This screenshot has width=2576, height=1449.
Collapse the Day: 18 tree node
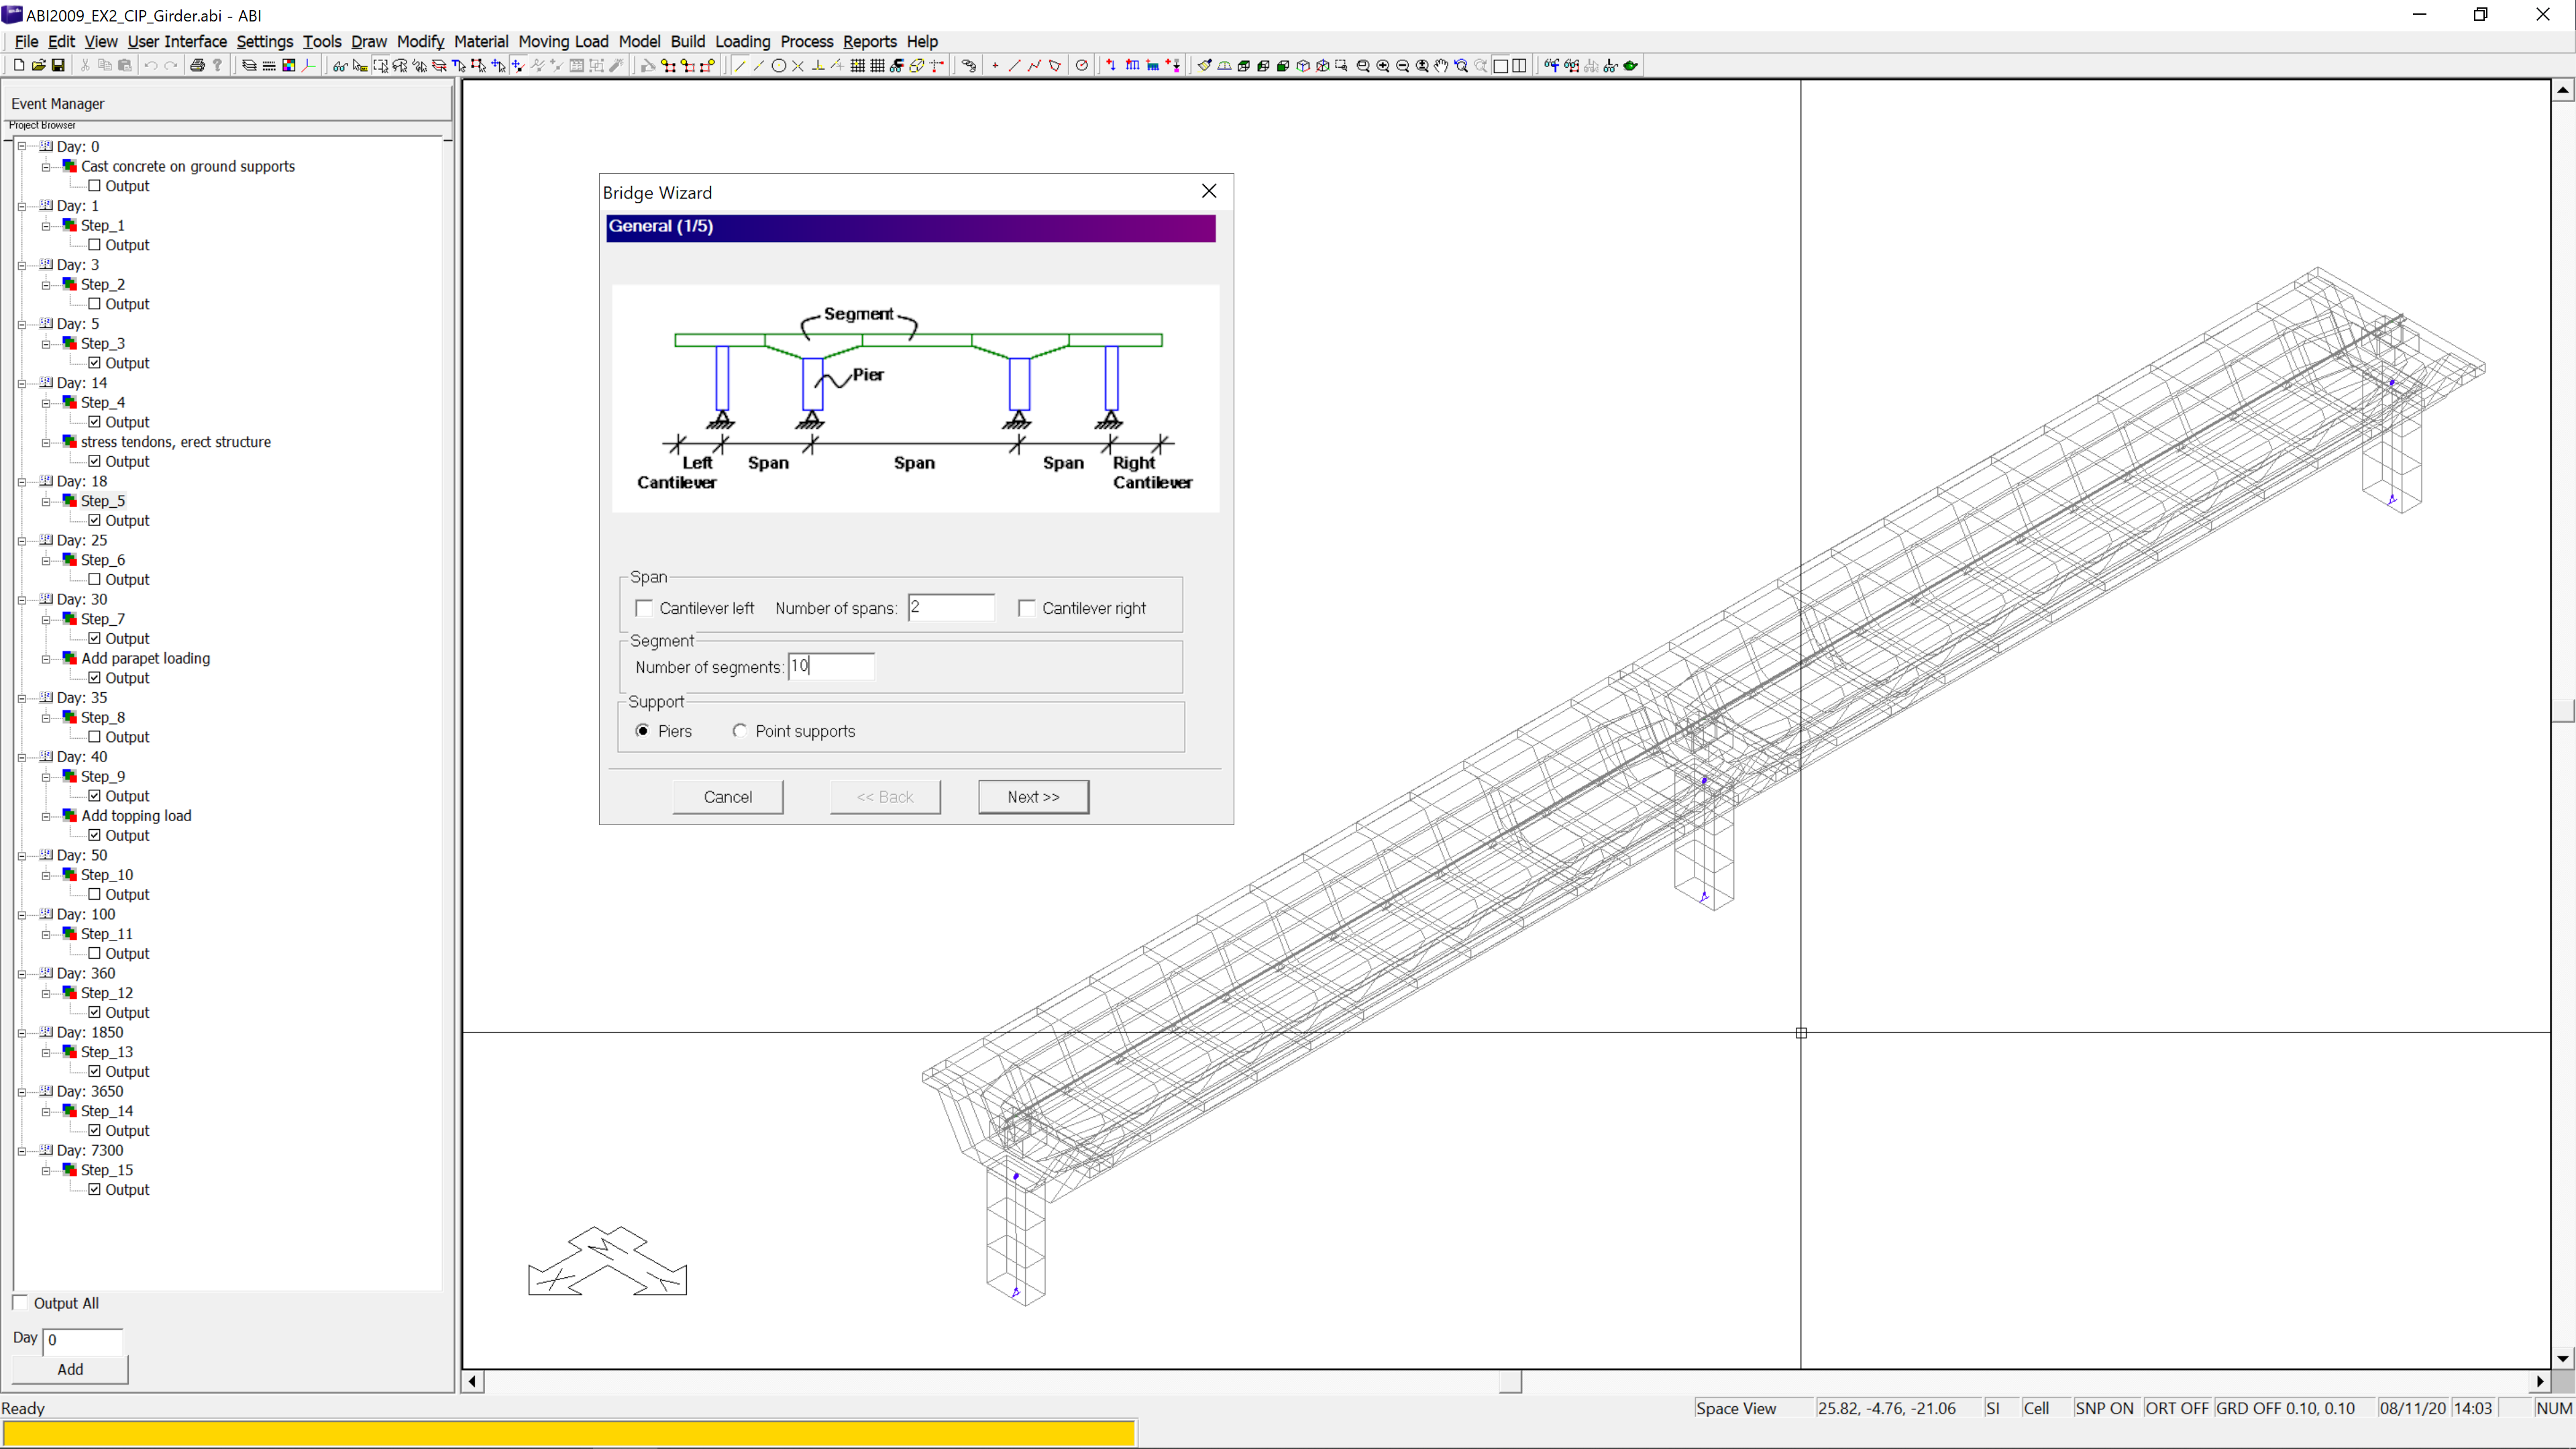tap(21, 481)
